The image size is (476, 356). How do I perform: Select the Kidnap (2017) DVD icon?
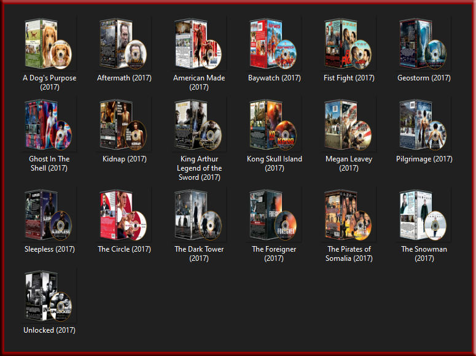pos(123,125)
